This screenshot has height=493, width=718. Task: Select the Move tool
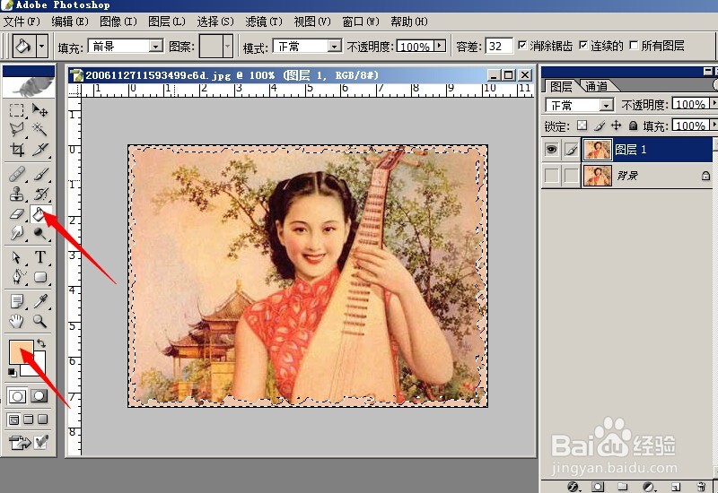(x=39, y=110)
